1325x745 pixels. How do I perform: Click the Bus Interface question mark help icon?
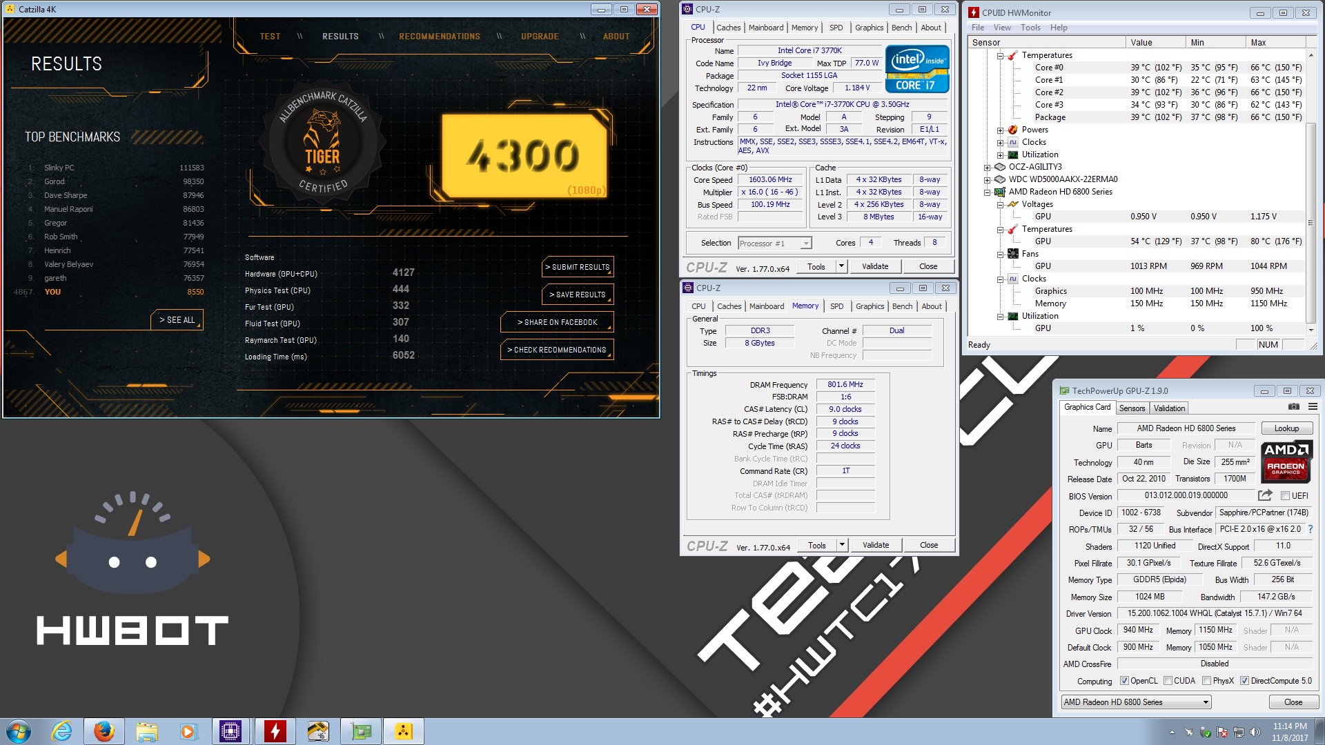(1311, 529)
